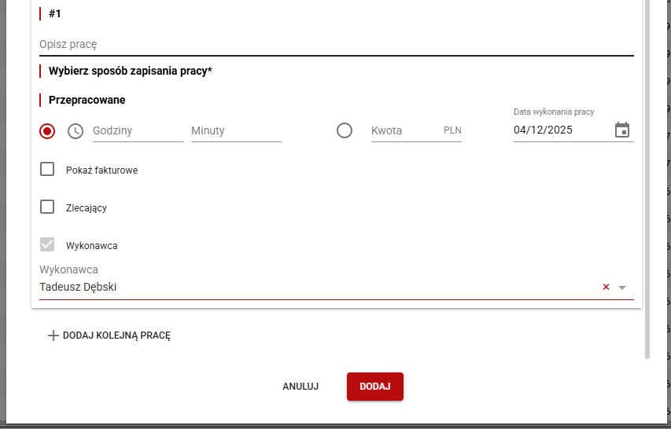Expand the Wykonawca dropdown arrow
This screenshot has width=671, height=429.
coord(622,288)
